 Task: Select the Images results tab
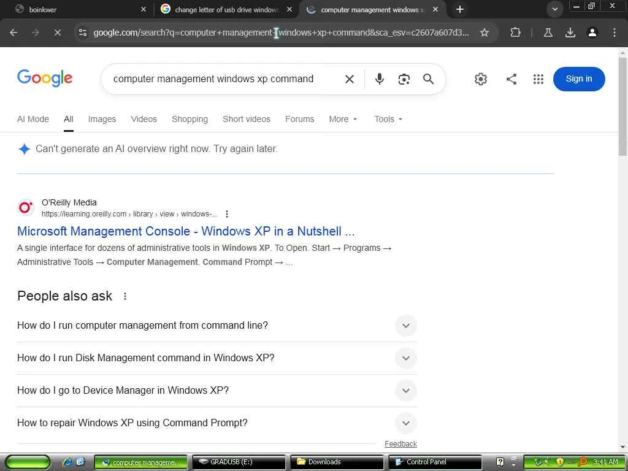102,119
